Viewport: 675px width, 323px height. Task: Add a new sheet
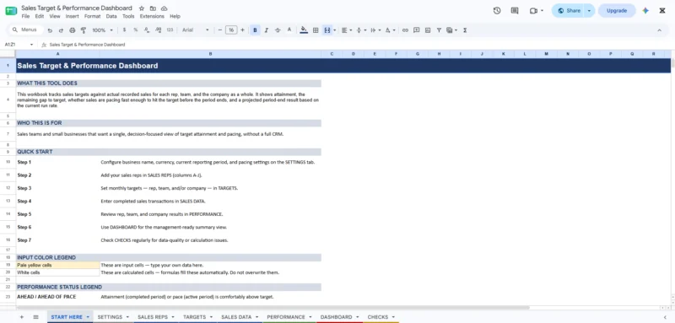pyautogui.click(x=22, y=317)
